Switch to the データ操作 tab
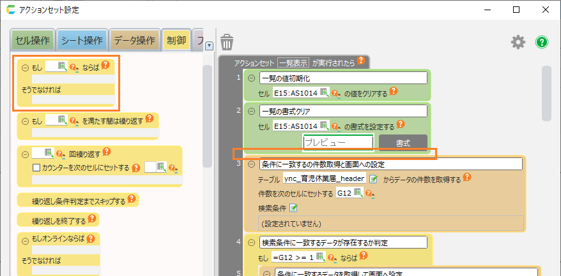This screenshot has width=561, height=276. coord(134,41)
